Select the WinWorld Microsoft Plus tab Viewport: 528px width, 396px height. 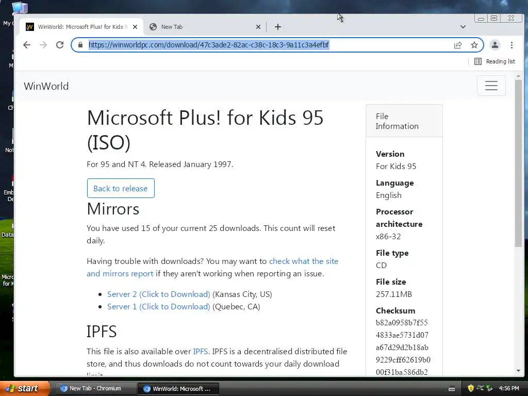[x=81, y=27]
